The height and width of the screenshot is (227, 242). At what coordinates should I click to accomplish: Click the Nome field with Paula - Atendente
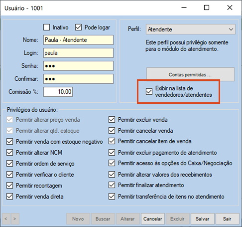click(78, 40)
